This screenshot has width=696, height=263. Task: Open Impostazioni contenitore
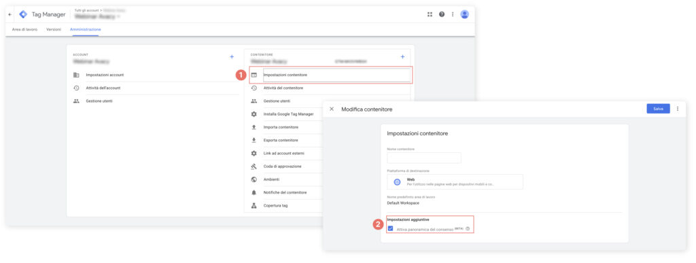tap(336, 75)
